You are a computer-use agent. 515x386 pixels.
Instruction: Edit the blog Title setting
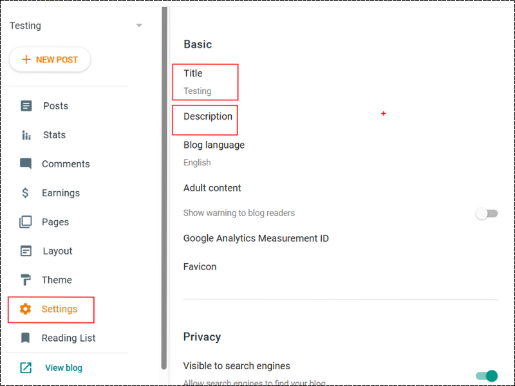205,82
